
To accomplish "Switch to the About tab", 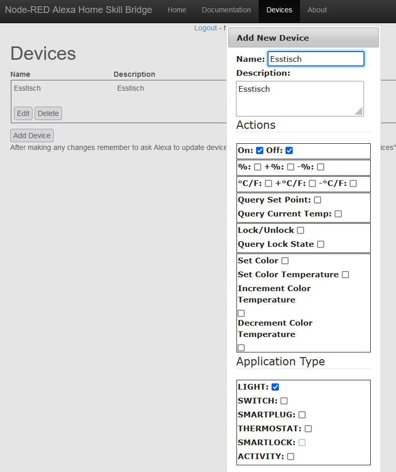I will coord(317,10).
